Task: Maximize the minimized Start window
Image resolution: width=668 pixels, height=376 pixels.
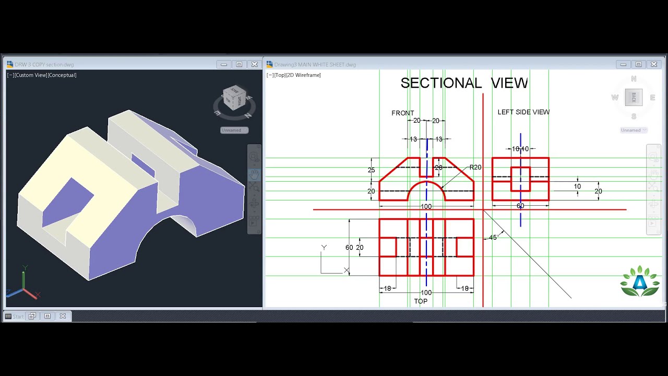Action: pyautogui.click(x=47, y=316)
